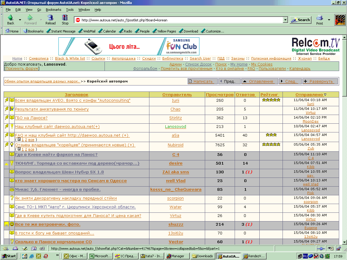This screenshot has height=260, width=347.
Task: Open the URL address bar dropdown arrow
Action: [x=285, y=20]
